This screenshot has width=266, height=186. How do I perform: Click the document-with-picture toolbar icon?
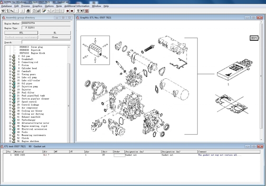pos(38,11)
